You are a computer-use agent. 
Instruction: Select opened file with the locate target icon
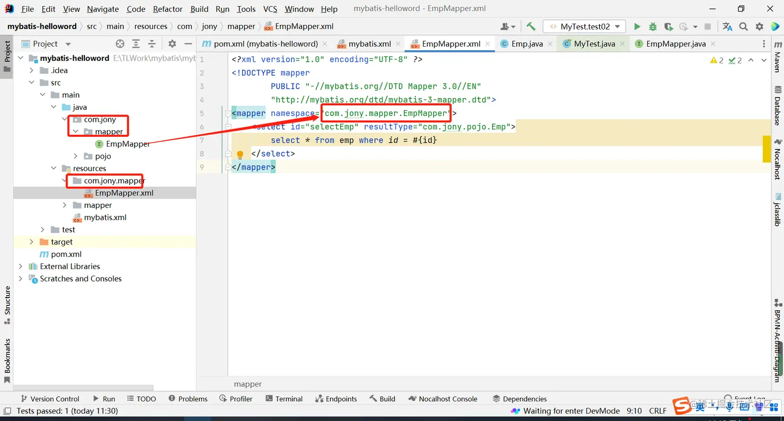(x=120, y=44)
